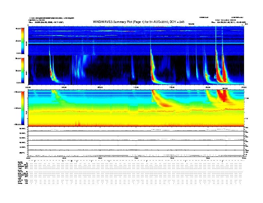Click the 04:00 label on the bottom time axis
Image resolution: width=263 pixels, height=203 pixels.
point(64,158)
